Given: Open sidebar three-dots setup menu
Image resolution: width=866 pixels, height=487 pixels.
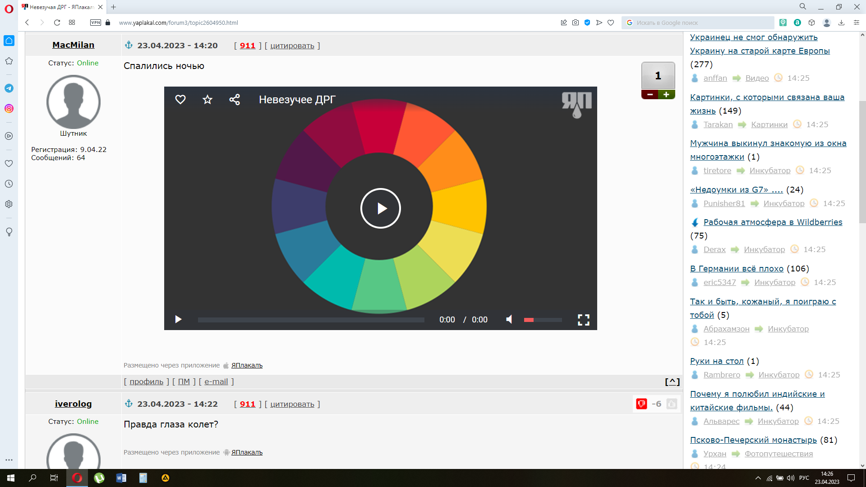Looking at the screenshot, I should (9, 460).
